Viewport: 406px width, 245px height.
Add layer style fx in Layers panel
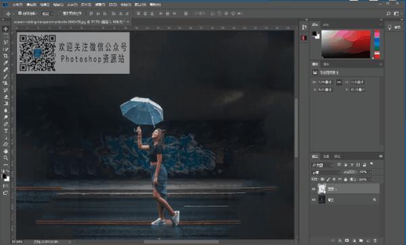point(340,240)
